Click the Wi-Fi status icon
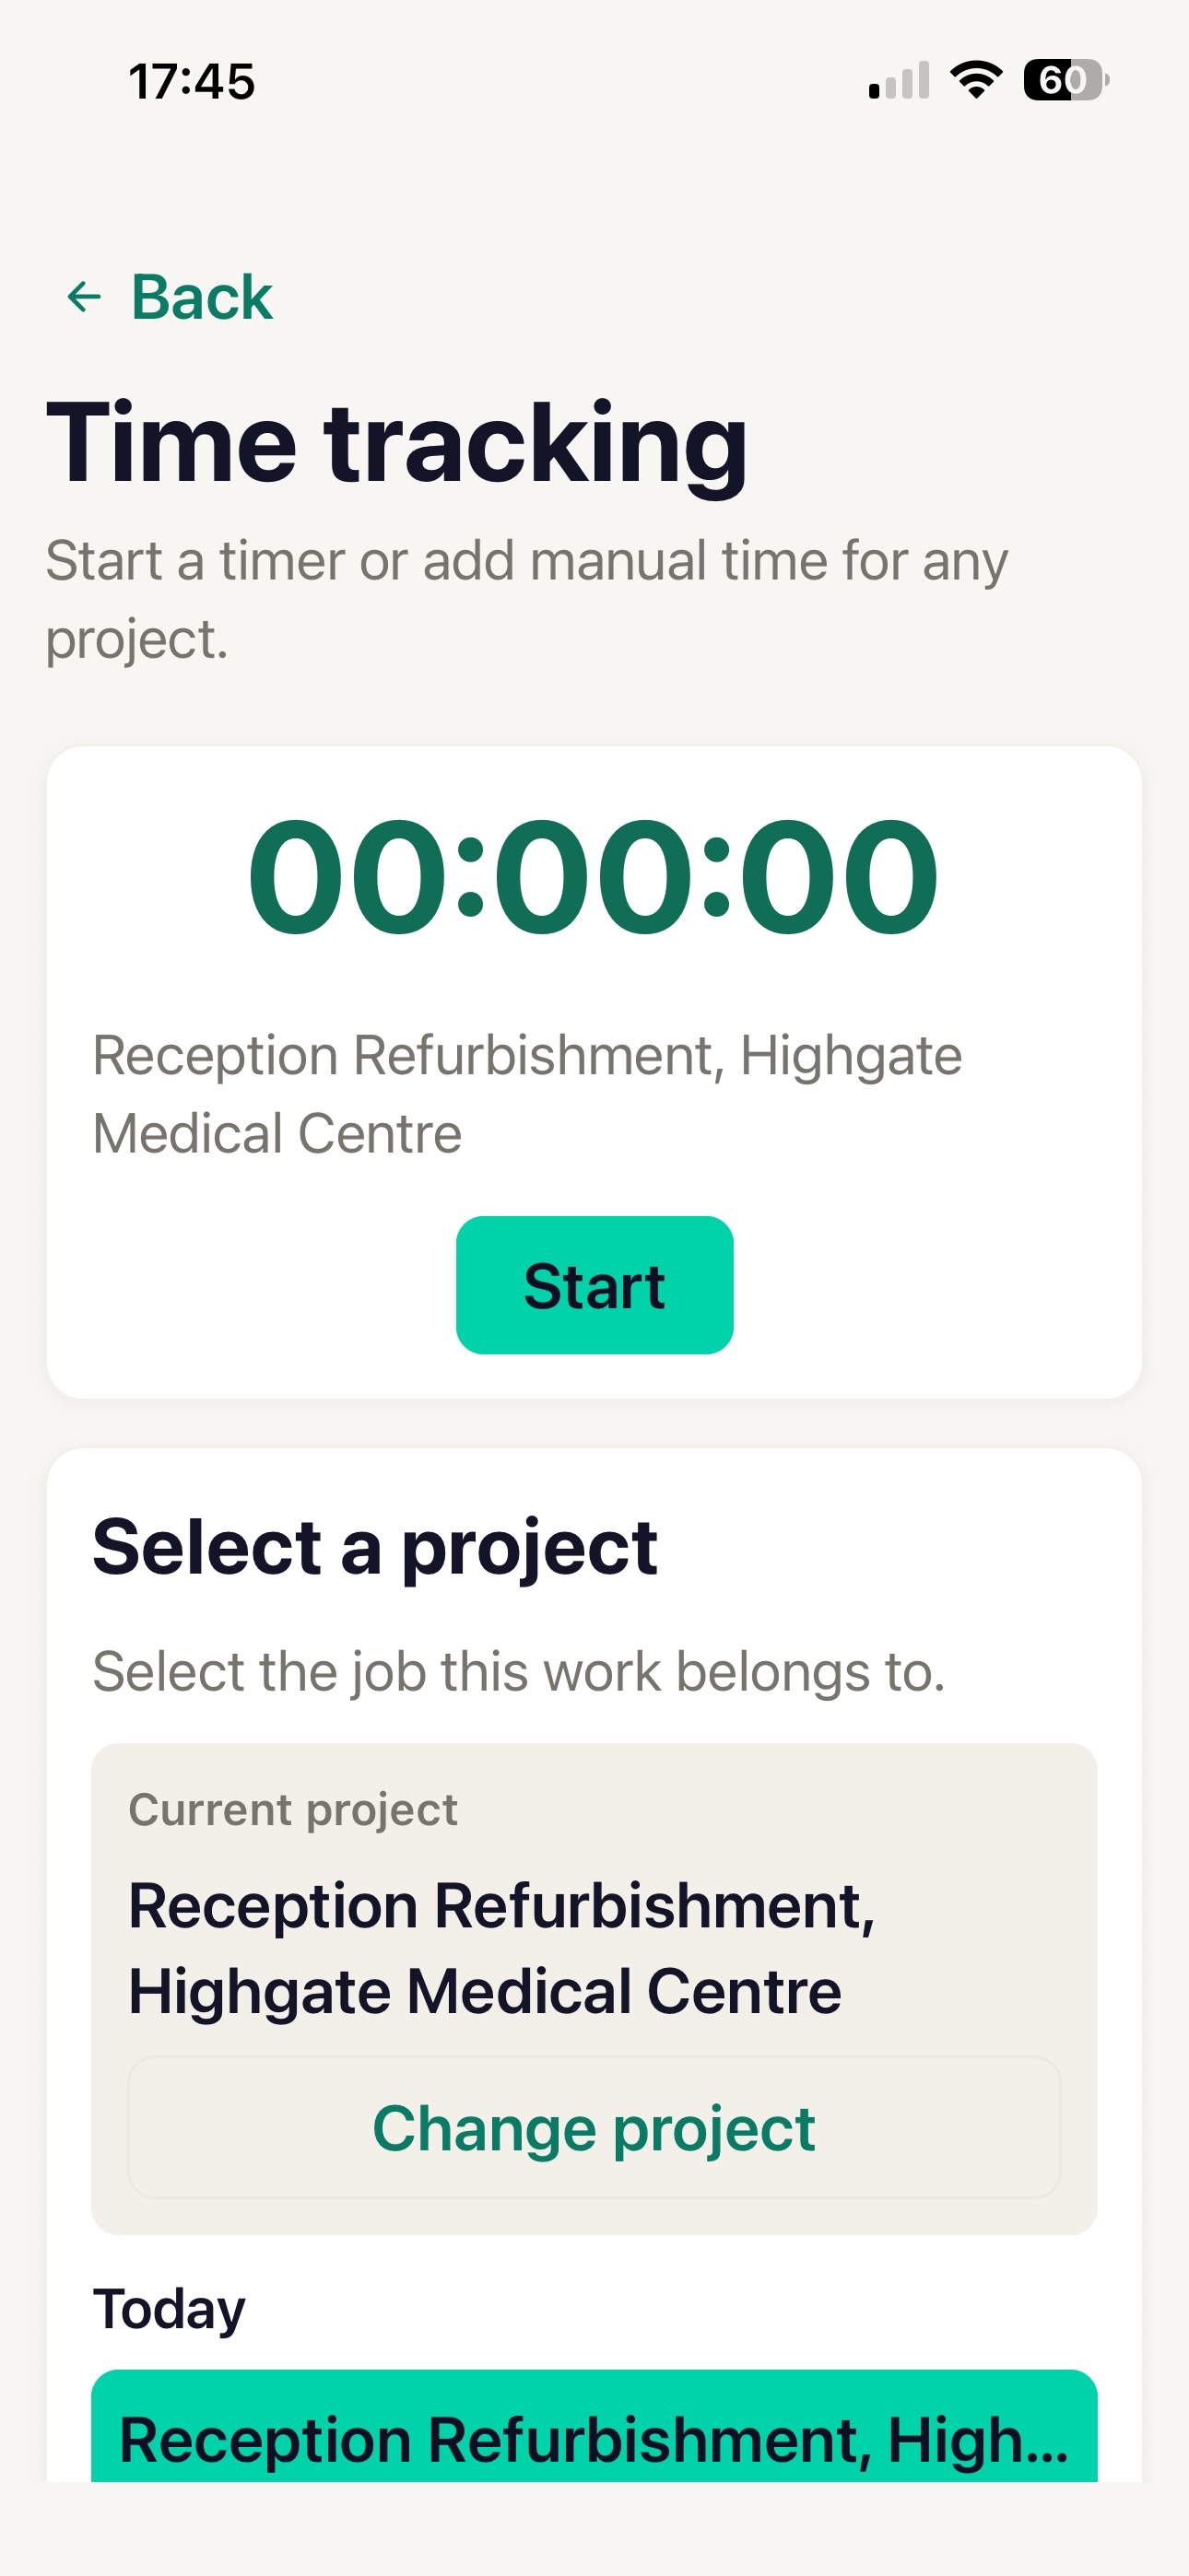 click(976, 80)
